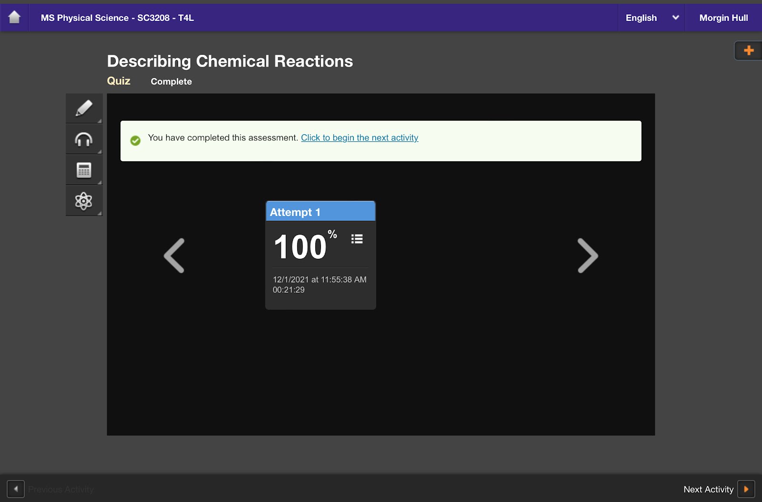Viewport: 762px width, 502px height.
Task: Click the duration 00:21:29 text
Action: [x=289, y=289]
